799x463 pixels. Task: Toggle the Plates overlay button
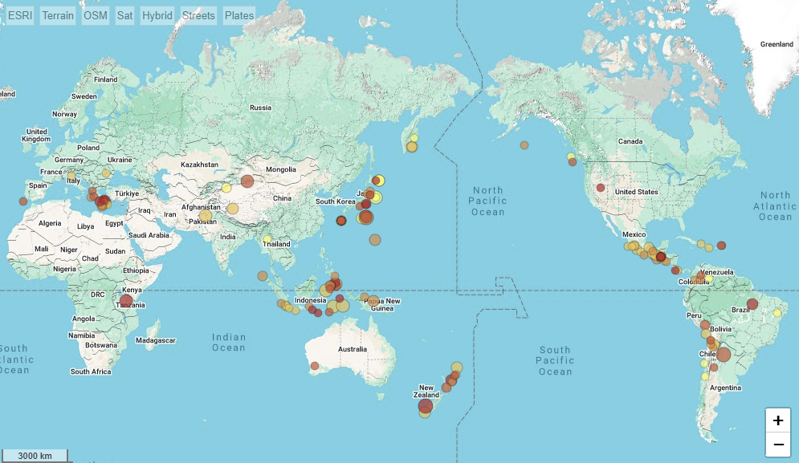click(239, 16)
